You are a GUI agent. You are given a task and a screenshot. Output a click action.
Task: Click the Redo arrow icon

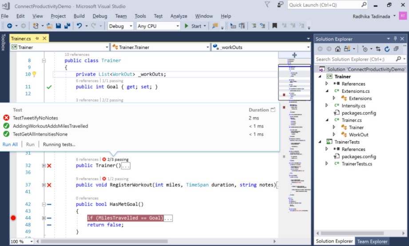[93, 26]
